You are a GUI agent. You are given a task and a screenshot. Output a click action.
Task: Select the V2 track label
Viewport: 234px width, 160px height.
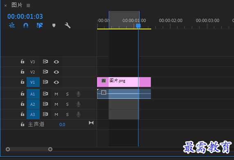32,72
